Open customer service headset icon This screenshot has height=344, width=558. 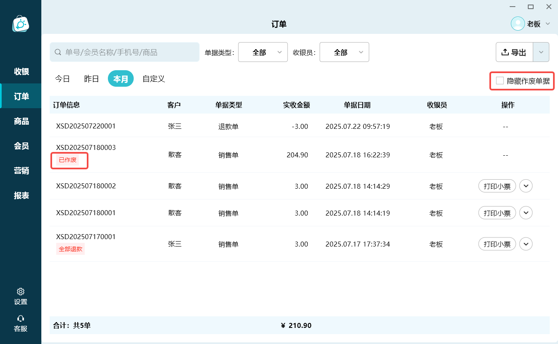pos(21,318)
